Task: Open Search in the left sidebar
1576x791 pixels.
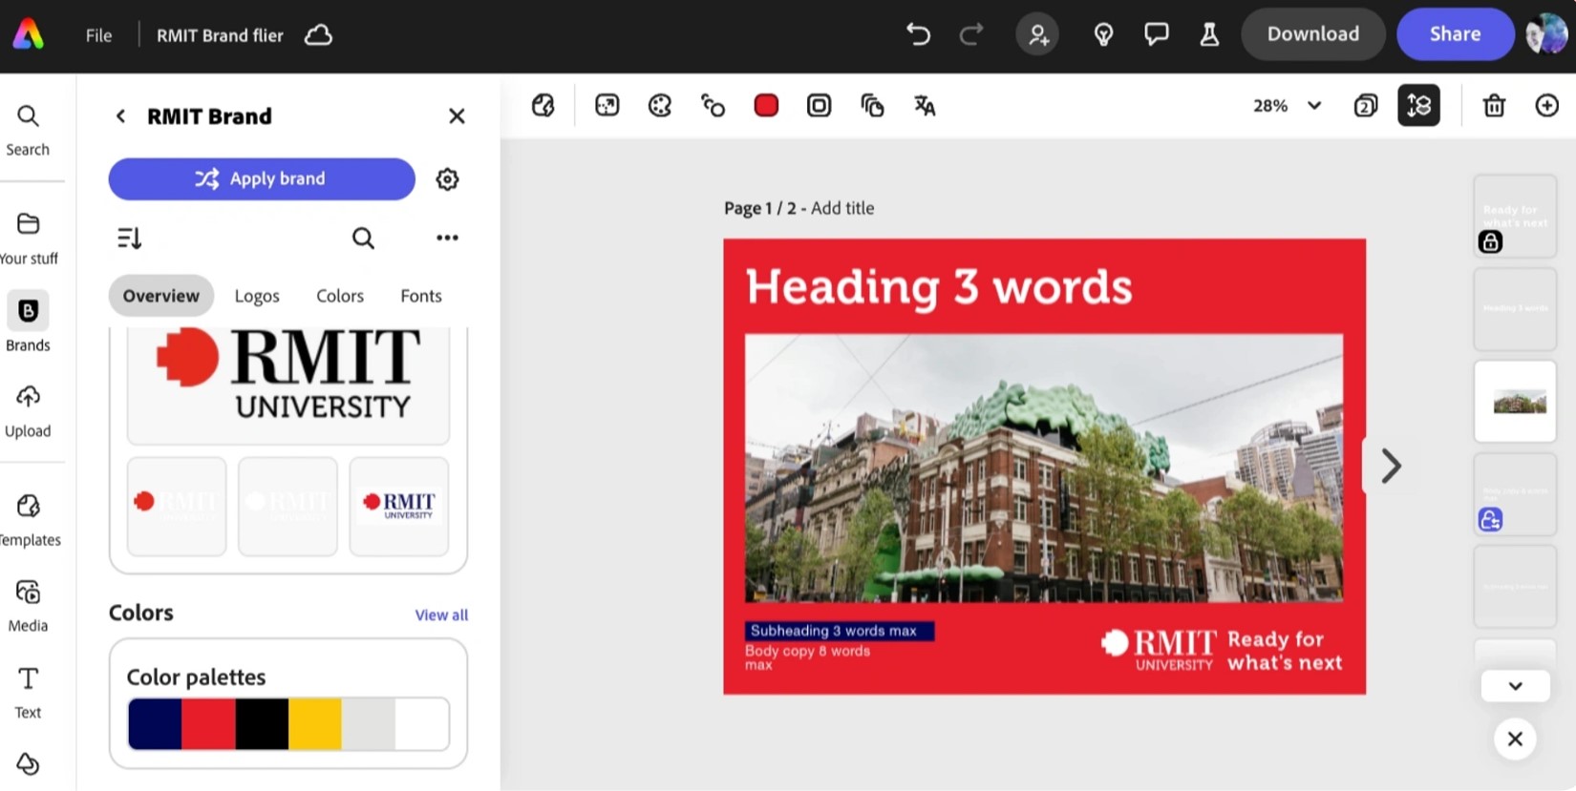Action: [28, 131]
